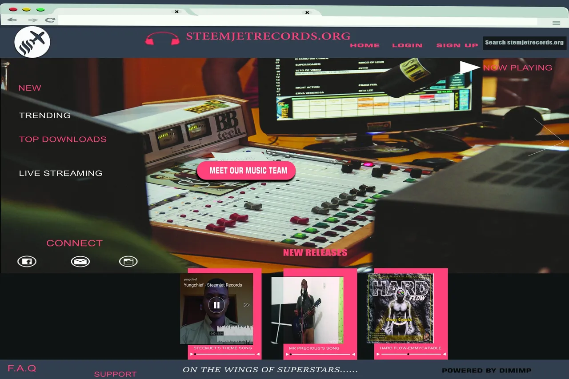The image size is (569, 379).
Task: Open LIVE STREAMING in the sidebar
Action: [60, 173]
